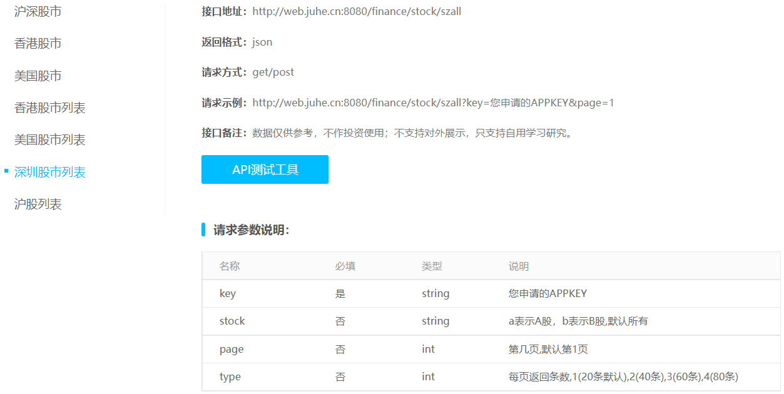Click the 类型 column header
This screenshot has height=394, width=784.
432,266
